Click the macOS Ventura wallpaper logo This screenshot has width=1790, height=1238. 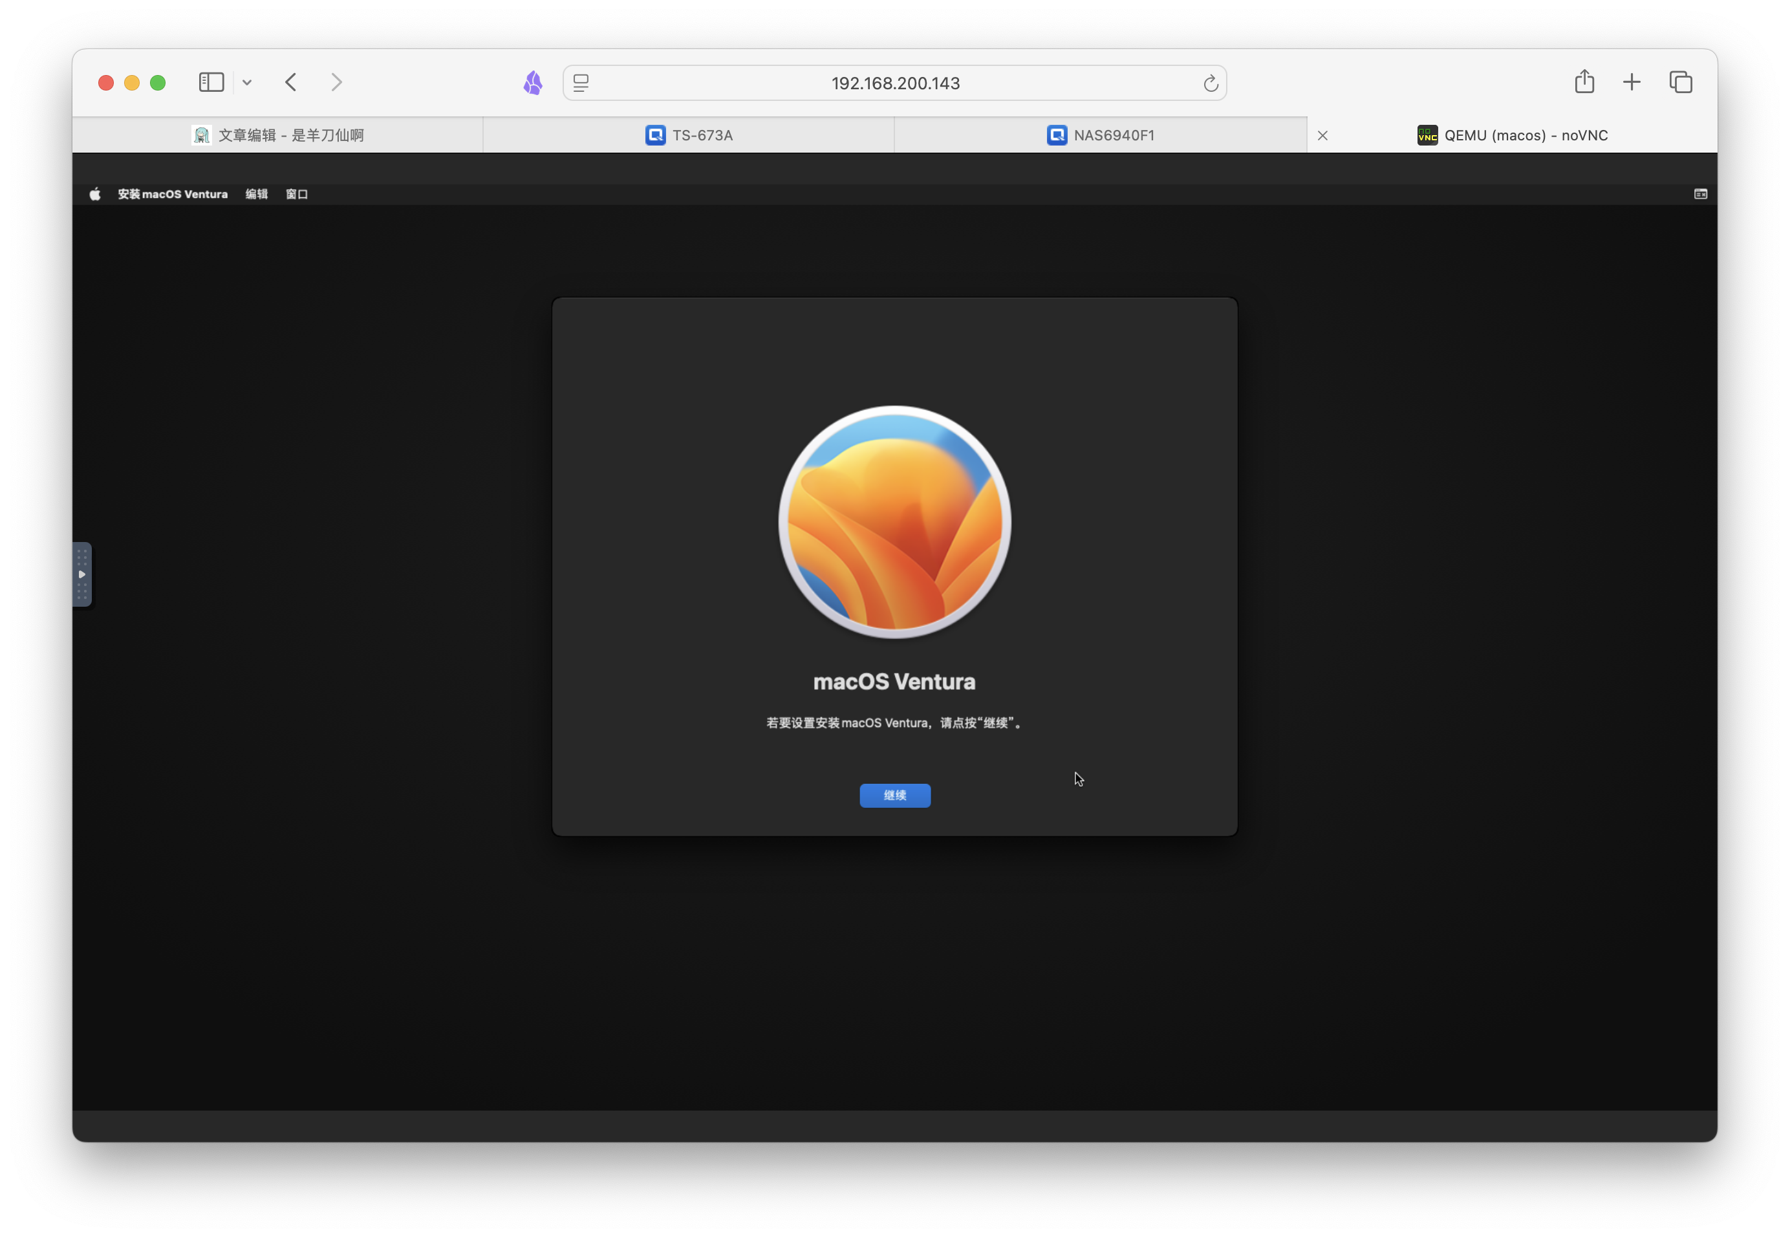point(895,522)
